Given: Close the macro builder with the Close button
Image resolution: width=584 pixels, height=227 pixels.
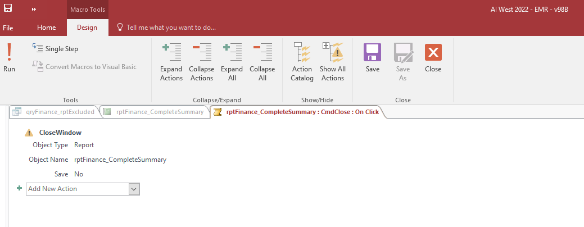Looking at the screenshot, I should [x=433, y=58].
